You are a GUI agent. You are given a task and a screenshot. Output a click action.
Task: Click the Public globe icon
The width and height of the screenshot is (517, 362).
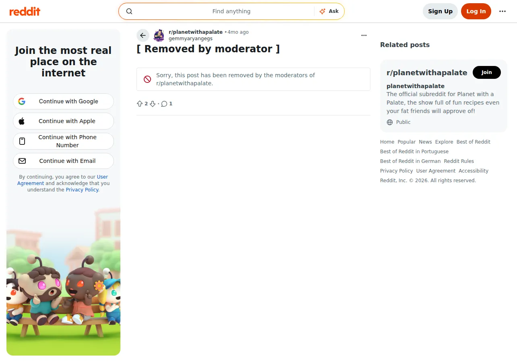[390, 122]
